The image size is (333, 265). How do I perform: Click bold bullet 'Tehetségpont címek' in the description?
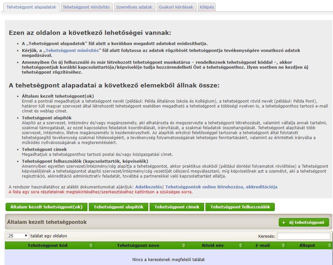44,150
